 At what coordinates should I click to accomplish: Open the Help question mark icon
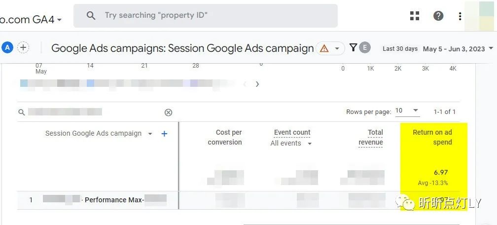pos(438,16)
